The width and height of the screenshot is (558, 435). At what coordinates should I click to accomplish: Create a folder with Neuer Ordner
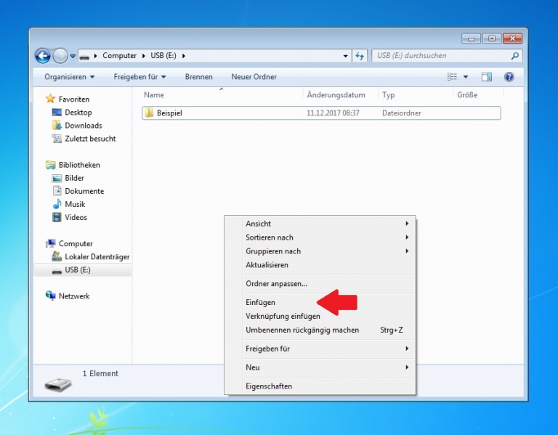[254, 77]
